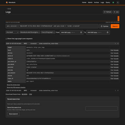
Task: Open the Query nav item
Action: click(x=108, y=3)
